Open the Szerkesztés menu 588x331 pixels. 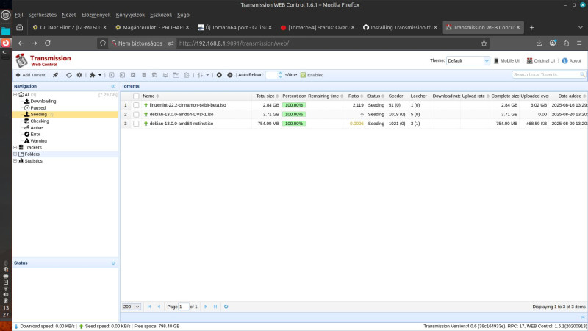(43, 15)
